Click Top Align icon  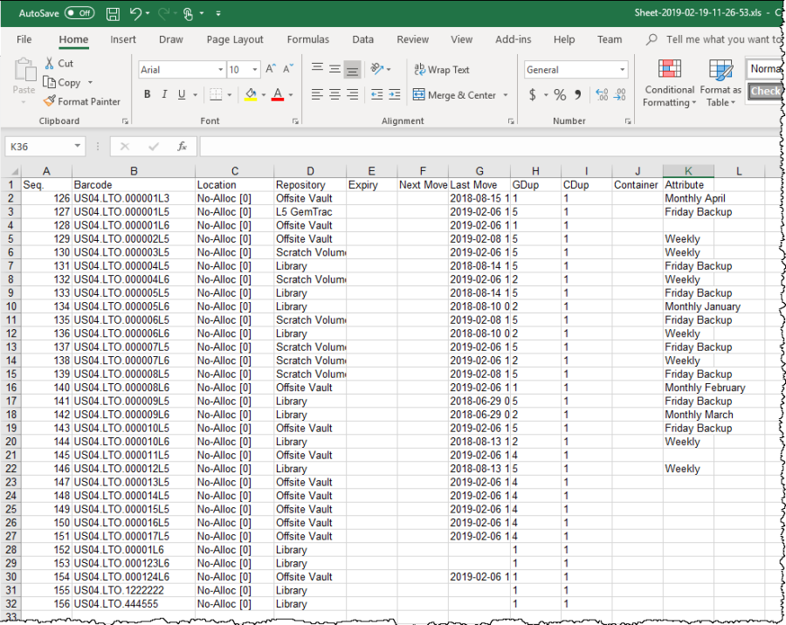(x=317, y=68)
